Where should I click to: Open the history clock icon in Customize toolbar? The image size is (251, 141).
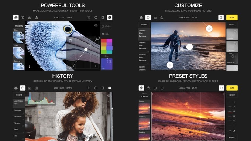coord(148,17)
